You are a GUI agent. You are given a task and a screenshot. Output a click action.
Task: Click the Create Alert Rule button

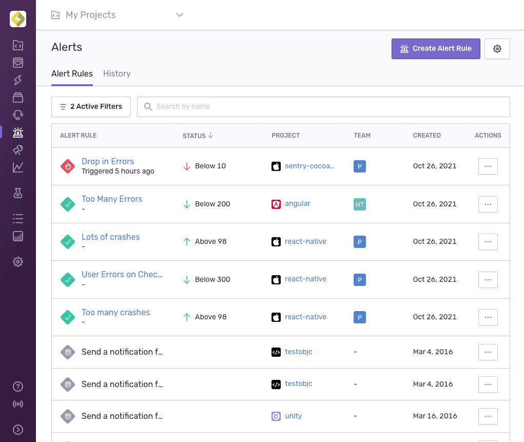tap(435, 49)
